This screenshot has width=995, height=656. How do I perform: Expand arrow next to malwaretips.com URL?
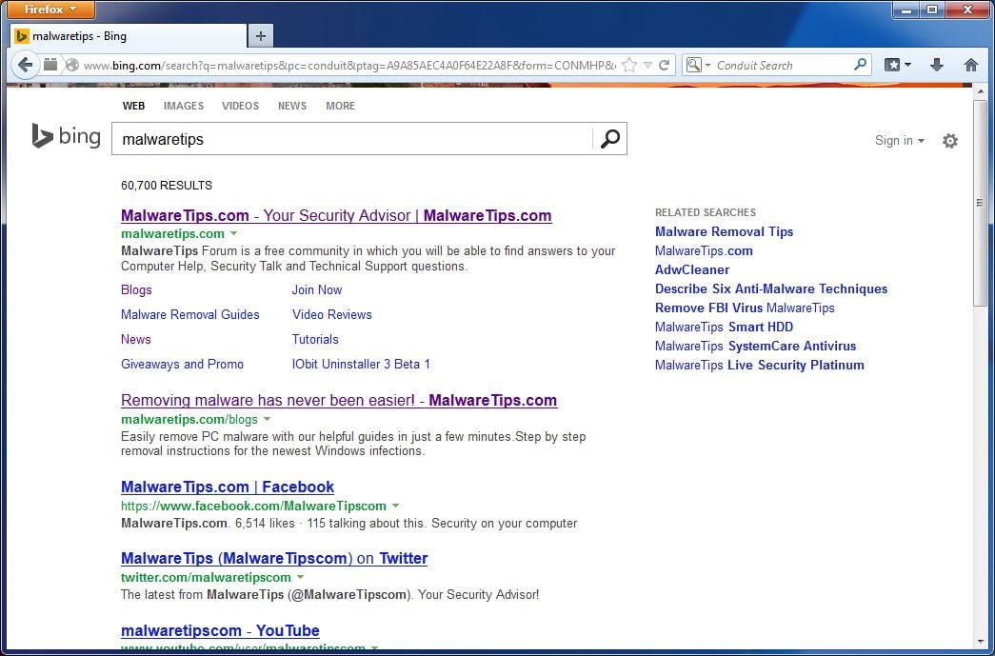[x=233, y=233]
